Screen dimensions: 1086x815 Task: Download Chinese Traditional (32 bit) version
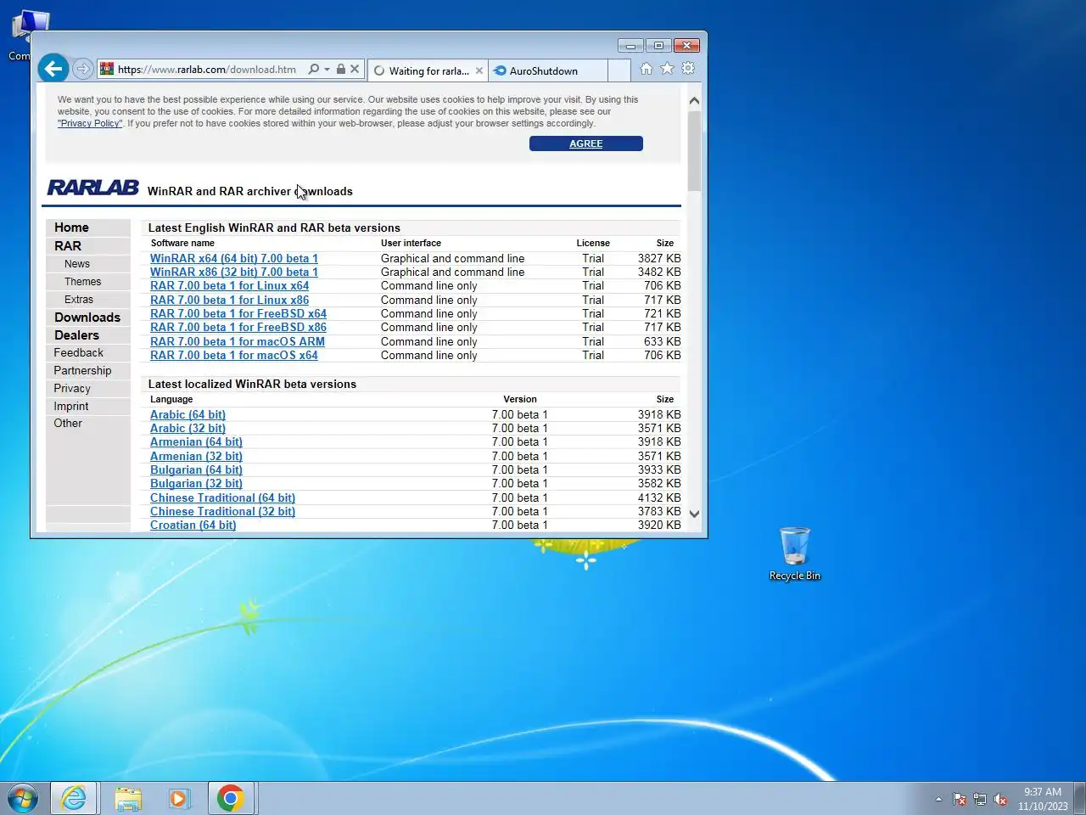pos(223,511)
